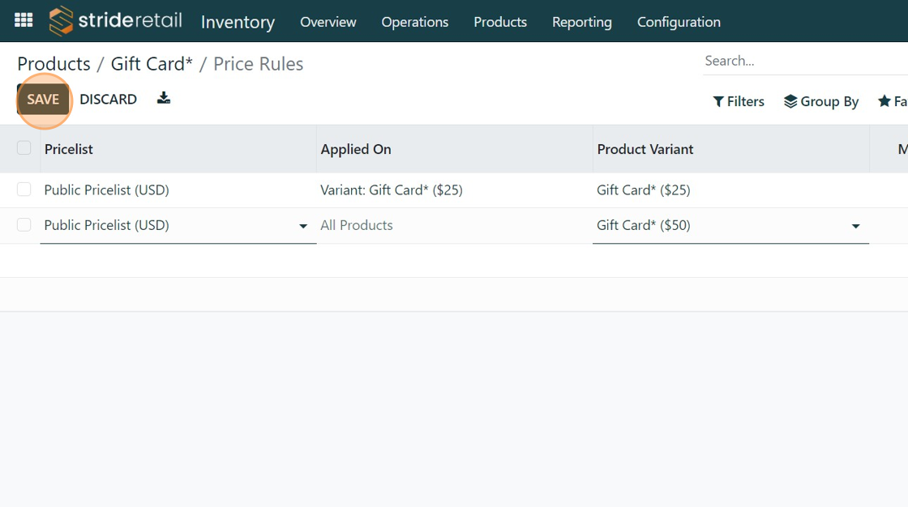
Task: Click the Search input field
Action: [x=803, y=61]
